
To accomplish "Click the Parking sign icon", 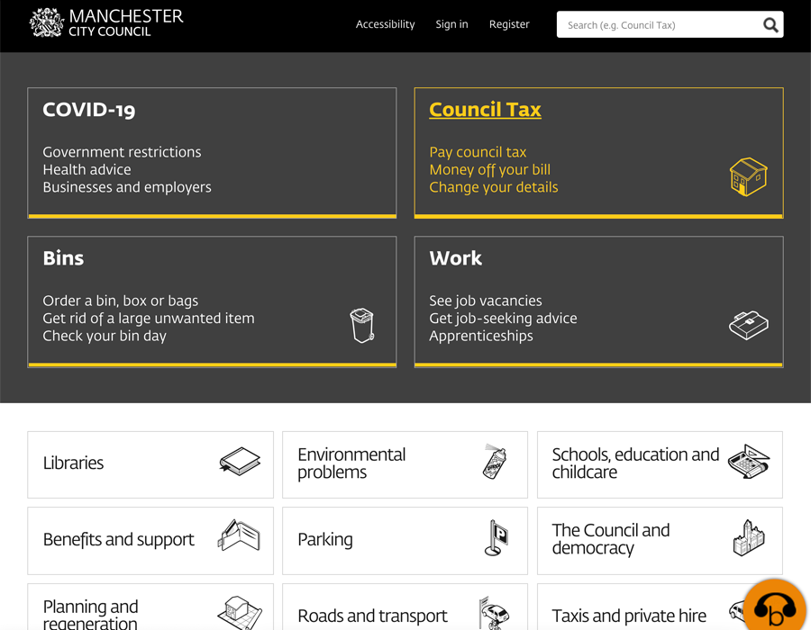I will tap(496, 538).
